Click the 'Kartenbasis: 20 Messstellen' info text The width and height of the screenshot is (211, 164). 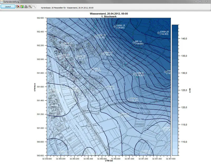pos(67,8)
